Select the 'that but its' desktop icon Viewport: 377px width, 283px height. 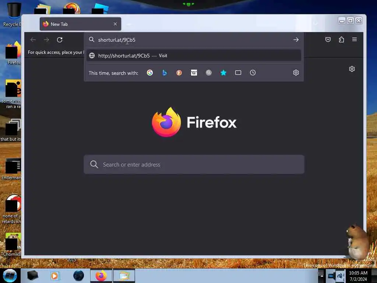tap(11, 130)
